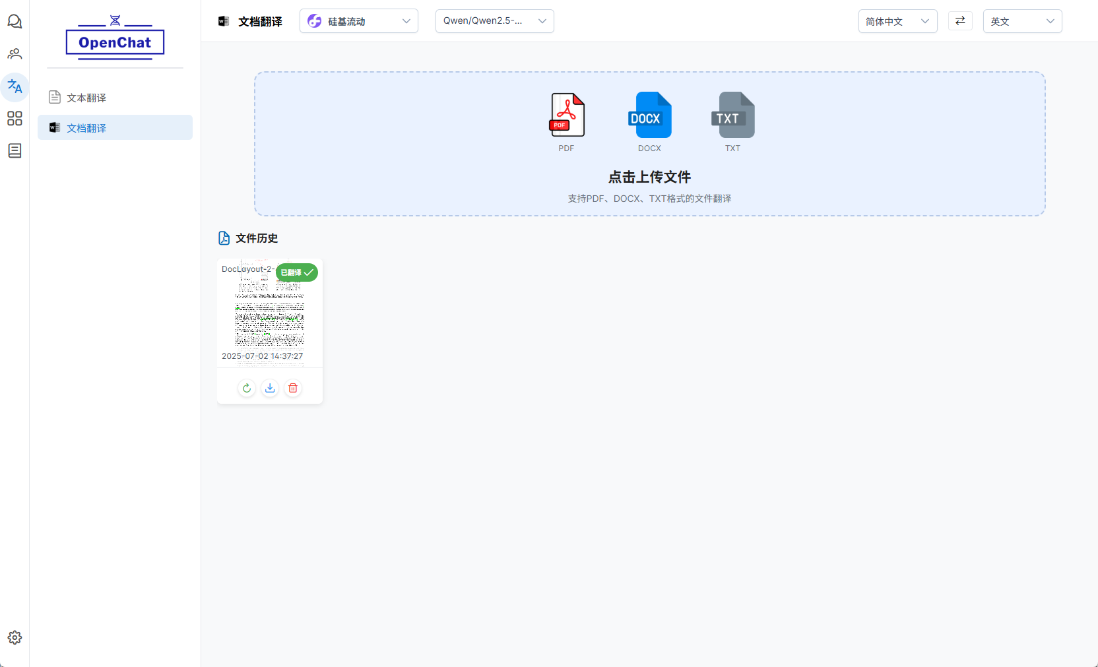Download the translated DocLayout-2 file
Image resolution: width=1098 pixels, height=667 pixels.
point(269,388)
